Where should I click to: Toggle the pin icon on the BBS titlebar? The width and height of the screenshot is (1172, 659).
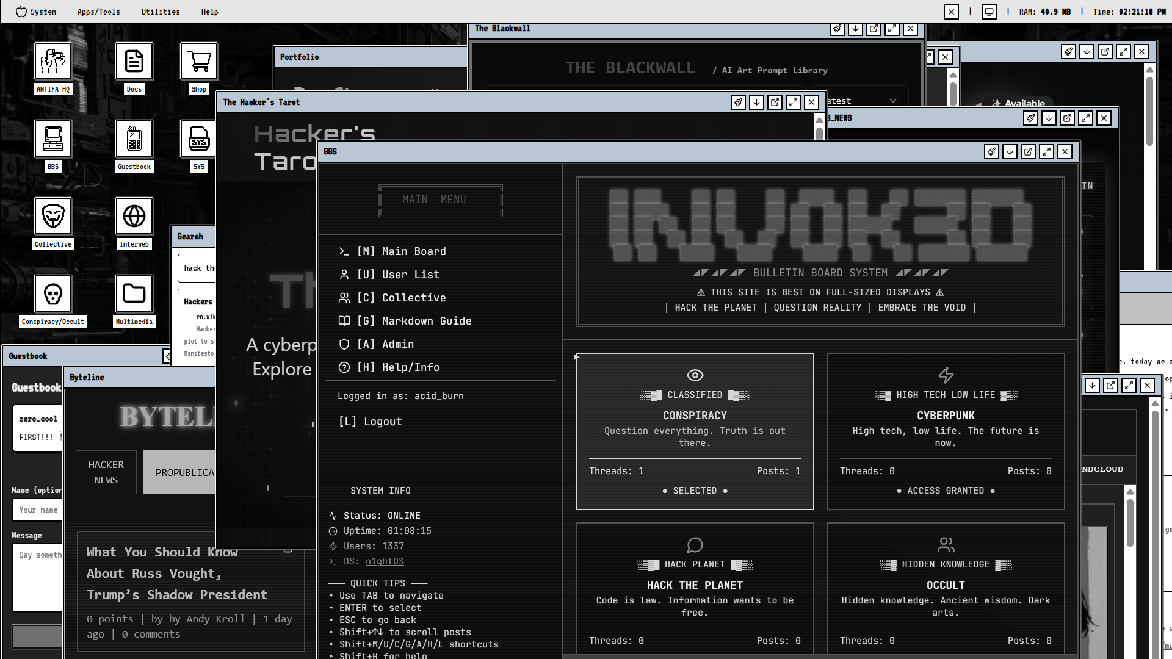pos(991,152)
